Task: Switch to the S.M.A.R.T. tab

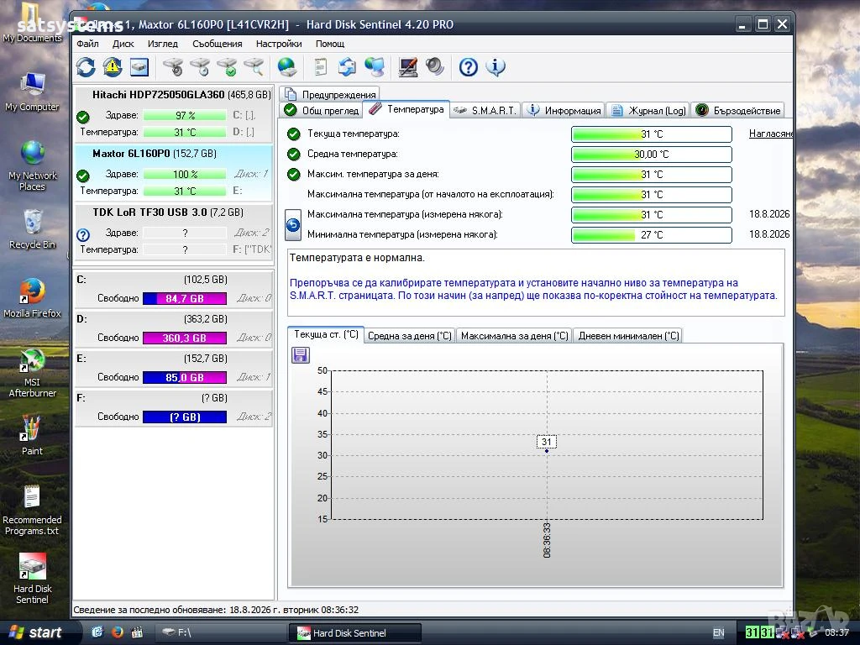Action: (x=485, y=110)
